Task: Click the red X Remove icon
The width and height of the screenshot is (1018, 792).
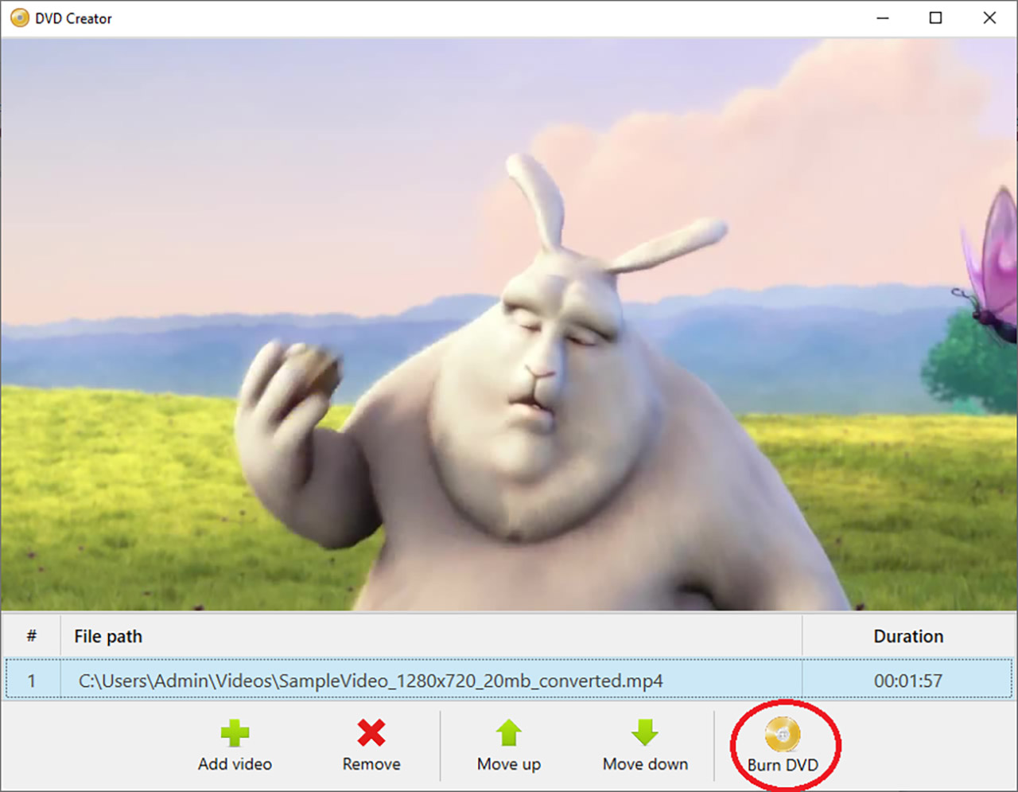Action: tap(371, 732)
